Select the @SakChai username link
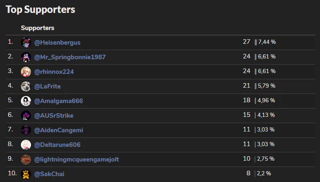 click(x=49, y=174)
